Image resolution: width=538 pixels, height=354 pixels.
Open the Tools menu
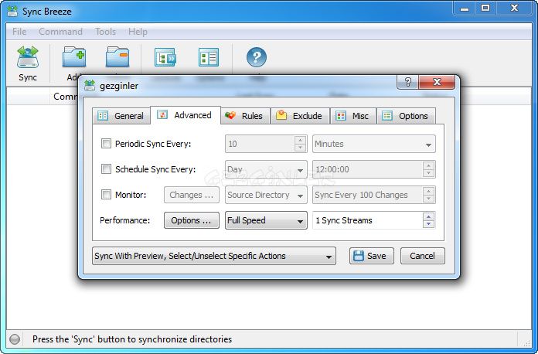coord(105,32)
